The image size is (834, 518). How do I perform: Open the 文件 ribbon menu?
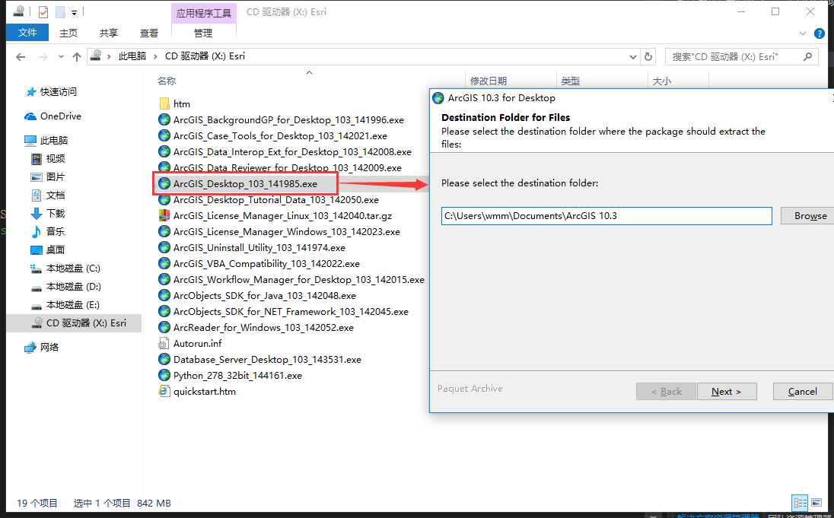[27, 33]
